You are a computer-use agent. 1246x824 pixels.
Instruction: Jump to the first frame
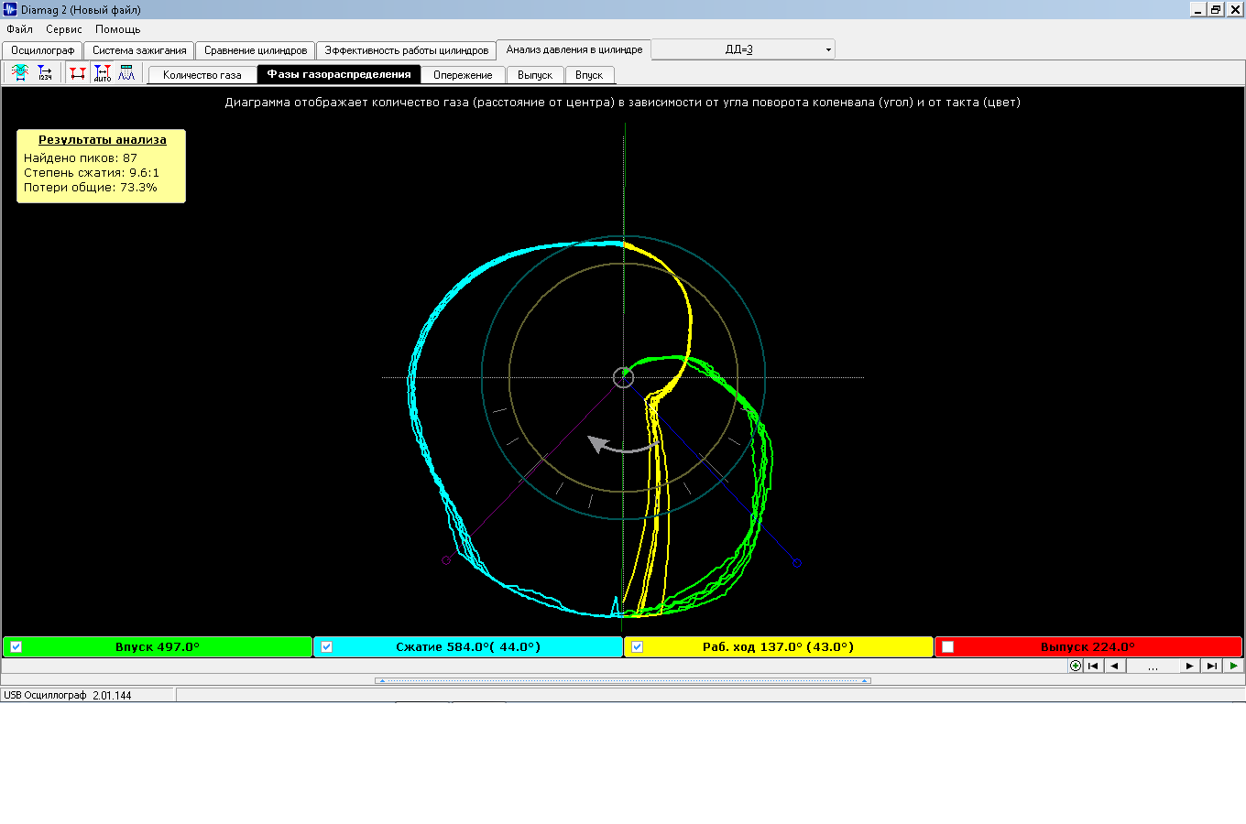tap(1093, 666)
